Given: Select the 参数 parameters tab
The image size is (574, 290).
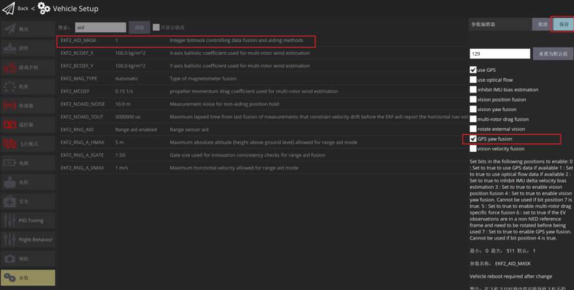Looking at the screenshot, I should pos(28,278).
